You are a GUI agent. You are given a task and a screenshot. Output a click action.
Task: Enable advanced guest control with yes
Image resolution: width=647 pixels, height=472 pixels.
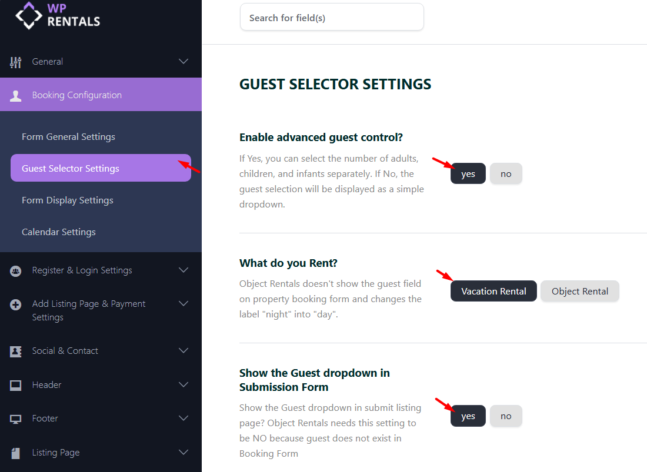point(468,174)
